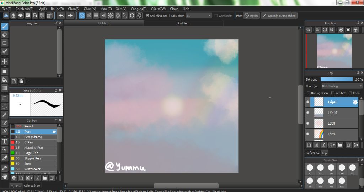This screenshot has width=364, height=192.
Task: Open the Chỉnh sửa(E) menu
Action: (x=25, y=9)
